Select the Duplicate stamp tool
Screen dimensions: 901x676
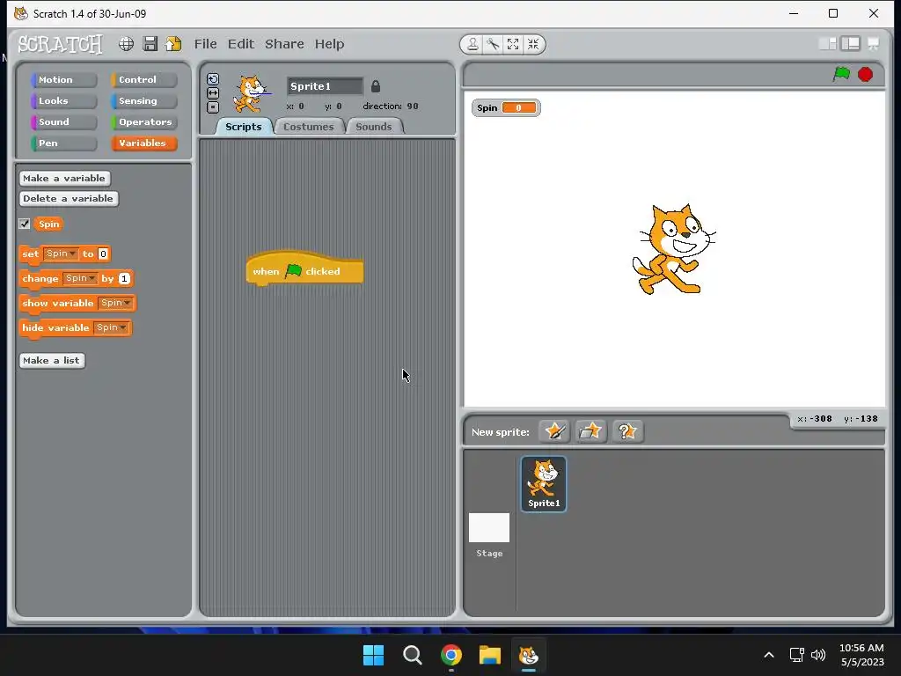point(472,44)
